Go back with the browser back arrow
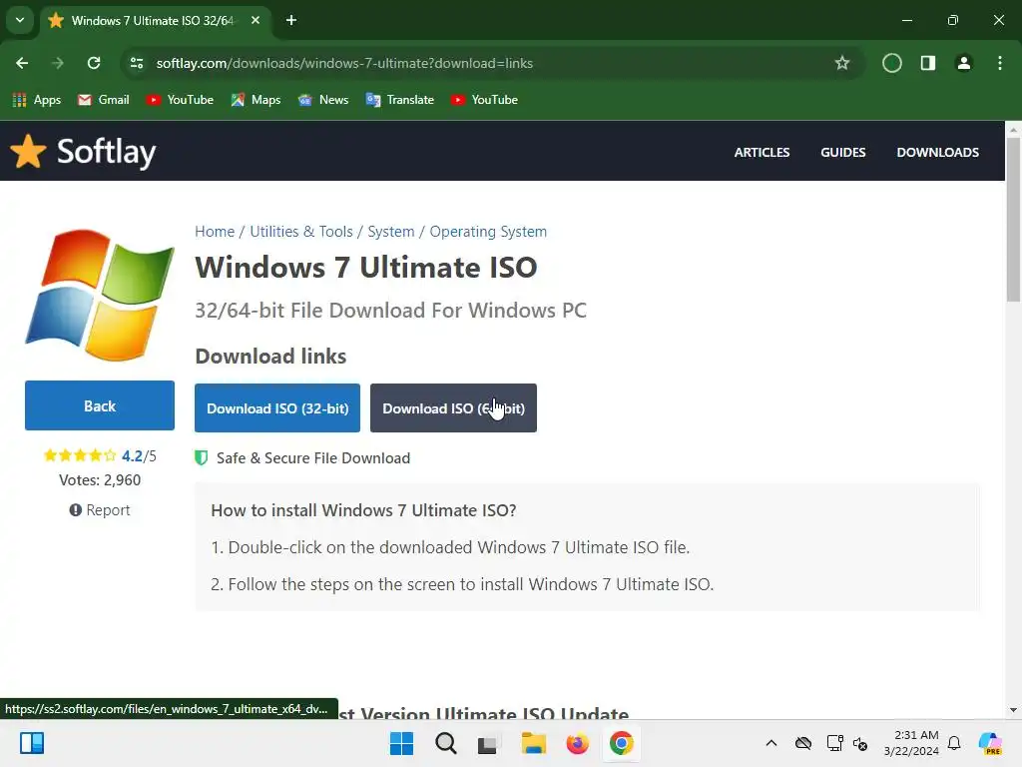1022x767 pixels. click(22, 63)
